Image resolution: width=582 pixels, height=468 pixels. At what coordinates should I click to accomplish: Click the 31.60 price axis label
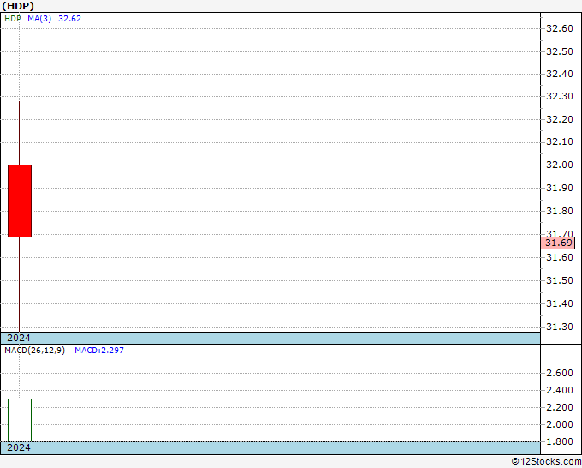[x=560, y=257]
